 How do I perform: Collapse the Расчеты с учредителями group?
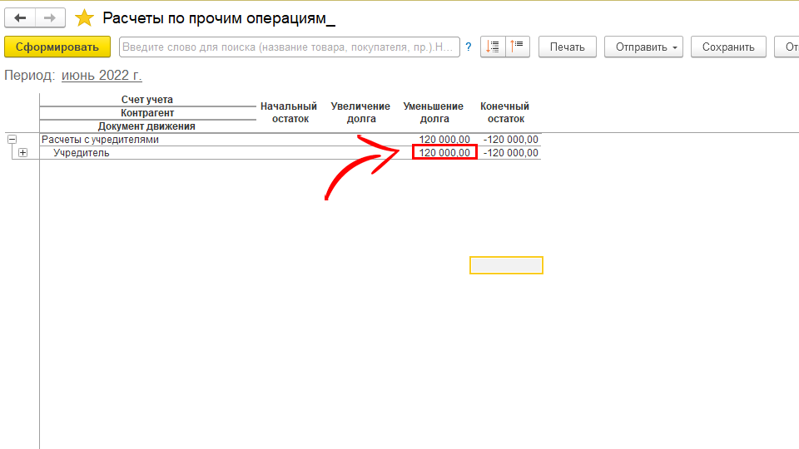12,140
